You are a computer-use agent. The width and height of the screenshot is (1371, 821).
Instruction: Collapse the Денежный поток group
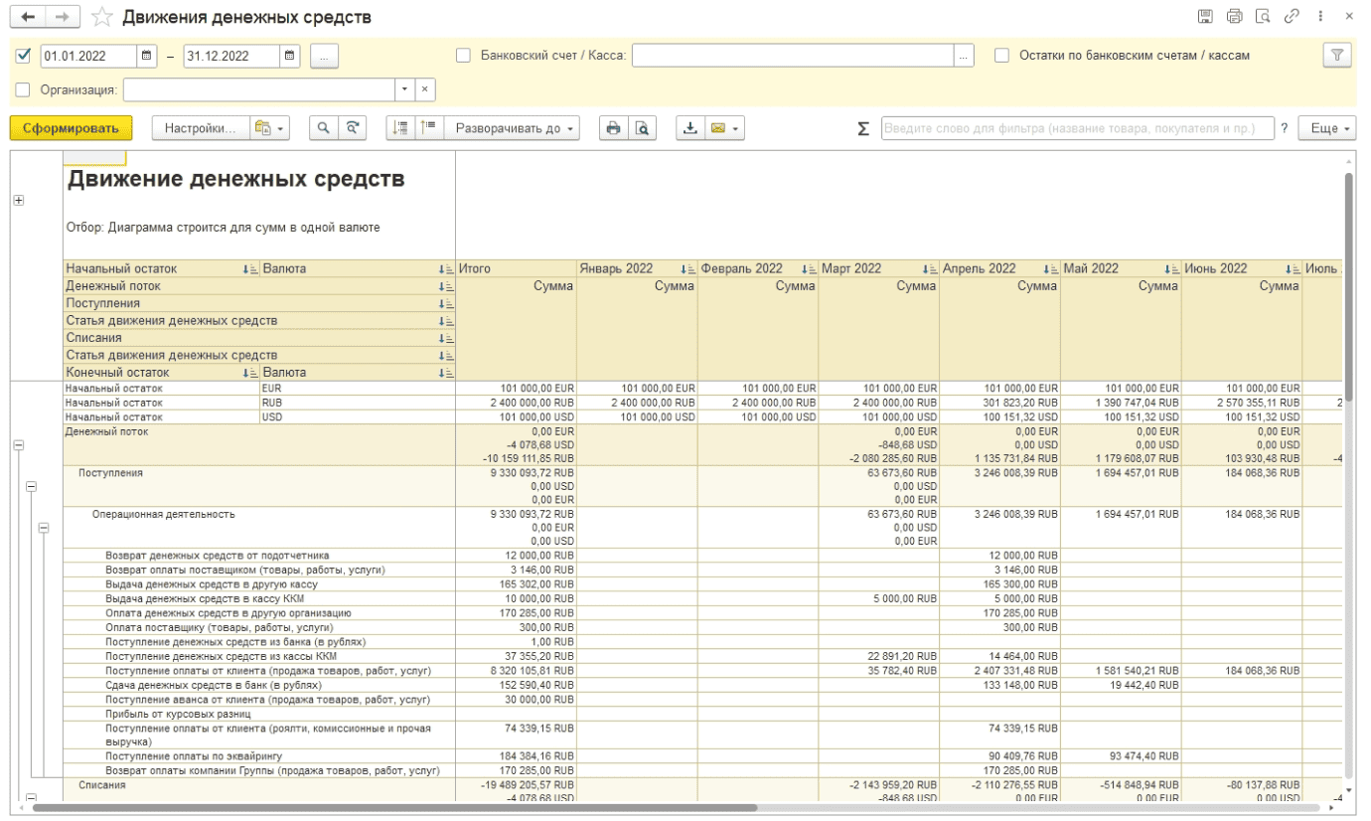coord(18,446)
